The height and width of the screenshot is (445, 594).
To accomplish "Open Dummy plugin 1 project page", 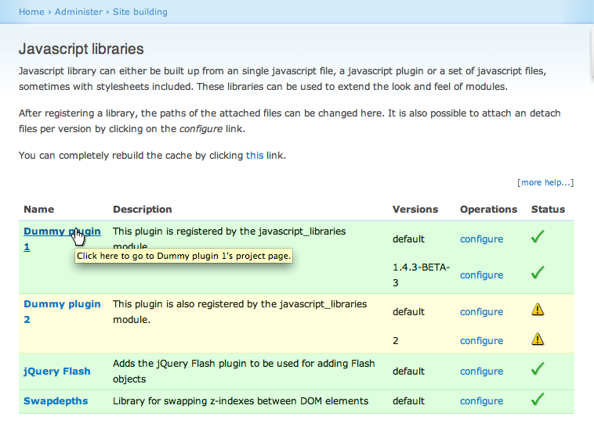I will [62, 239].
